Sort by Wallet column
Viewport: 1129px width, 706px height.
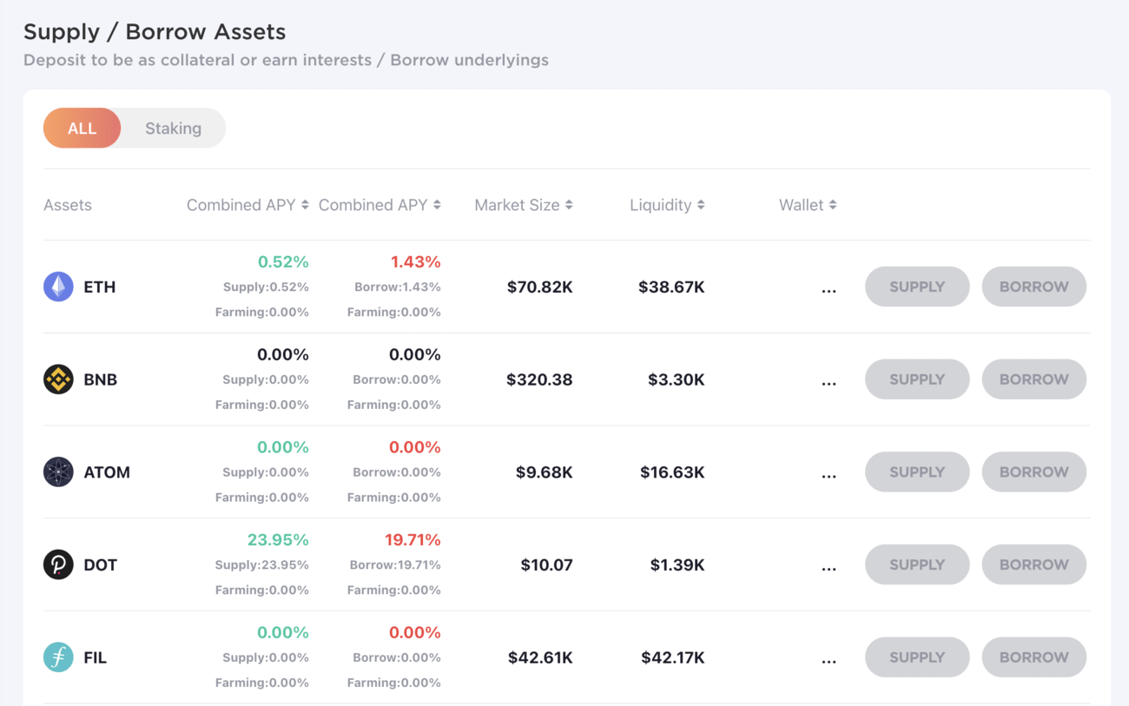(x=808, y=205)
